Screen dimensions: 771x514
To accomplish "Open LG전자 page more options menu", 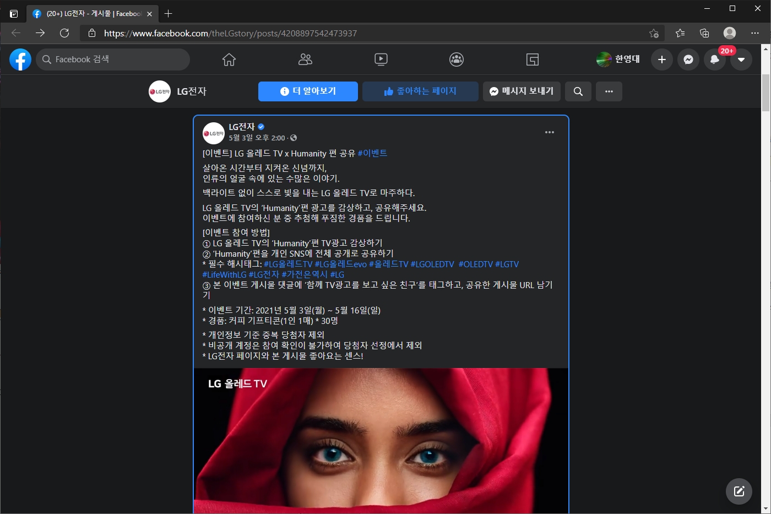I will [x=609, y=91].
